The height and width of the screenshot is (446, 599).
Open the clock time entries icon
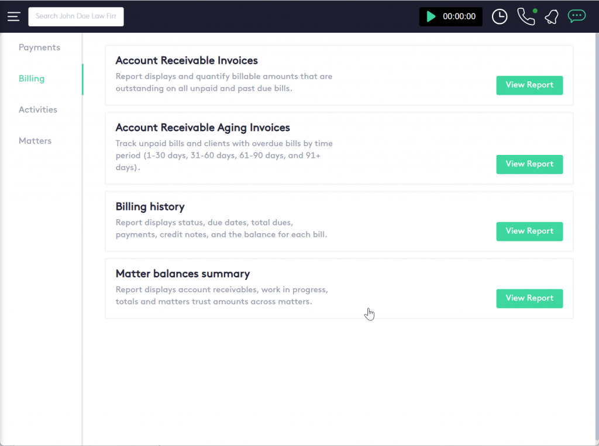(x=500, y=16)
